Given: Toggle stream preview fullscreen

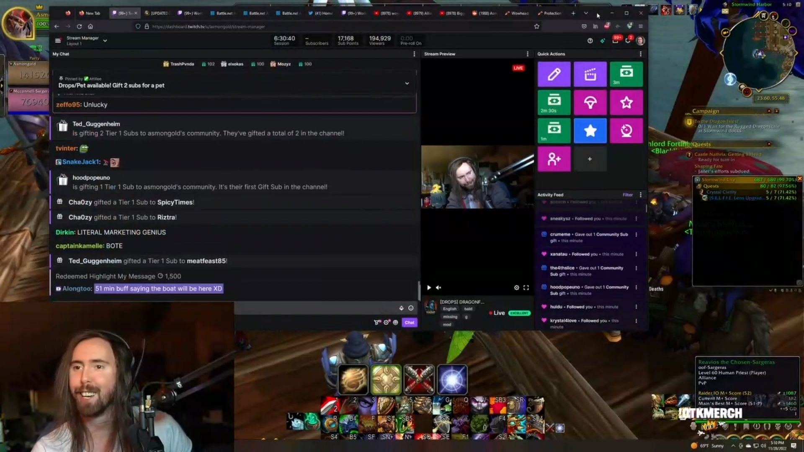Looking at the screenshot, I should (x=526, y=288).
